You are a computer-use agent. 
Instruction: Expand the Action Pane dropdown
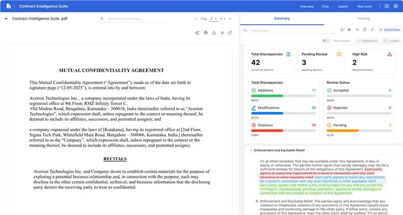389,30
